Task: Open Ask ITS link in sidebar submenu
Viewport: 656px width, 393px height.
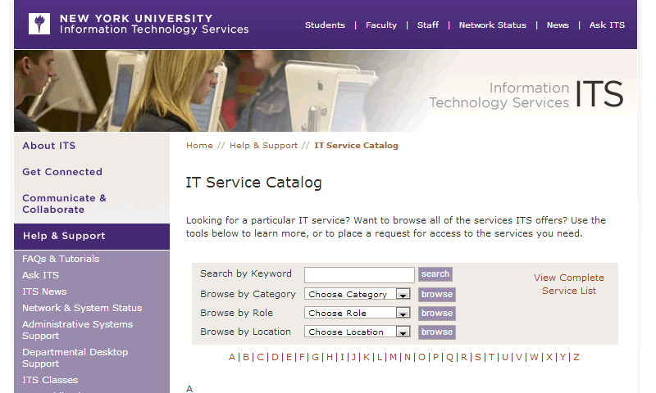Action: click(40, 275)
